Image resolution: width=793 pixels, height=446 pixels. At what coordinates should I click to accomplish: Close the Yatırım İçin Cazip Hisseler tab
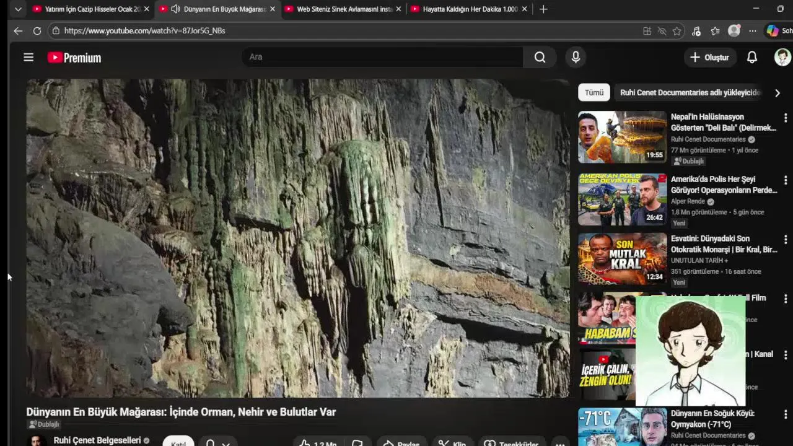point(147,9)
